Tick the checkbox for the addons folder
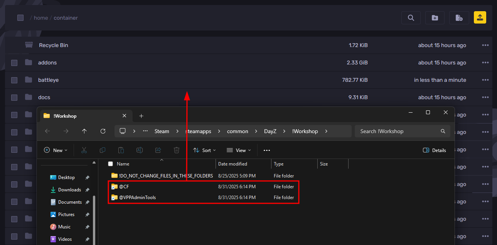 pyautogui.click(x=14, y=63)
